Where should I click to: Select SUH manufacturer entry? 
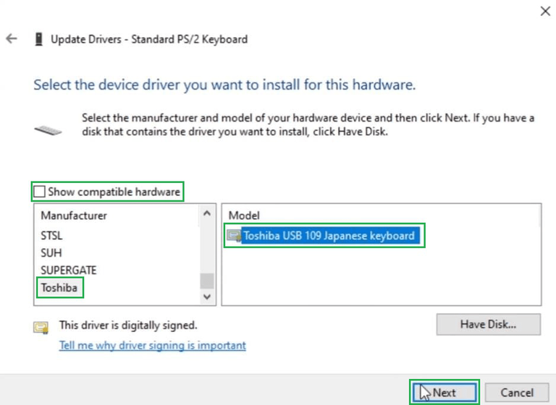pyautogui.click(x=51, y=253)
